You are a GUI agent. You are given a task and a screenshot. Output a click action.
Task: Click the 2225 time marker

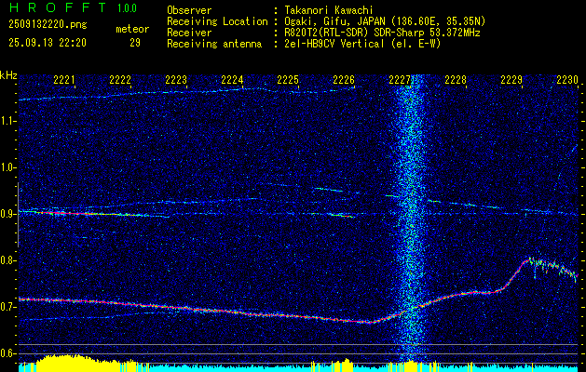pos(288,79)
